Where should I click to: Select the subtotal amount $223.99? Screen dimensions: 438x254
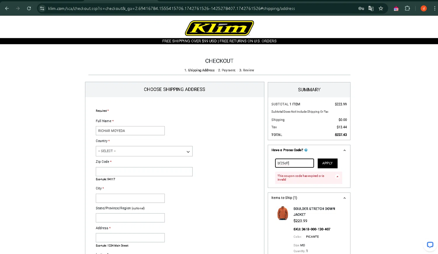click(341, 104)
